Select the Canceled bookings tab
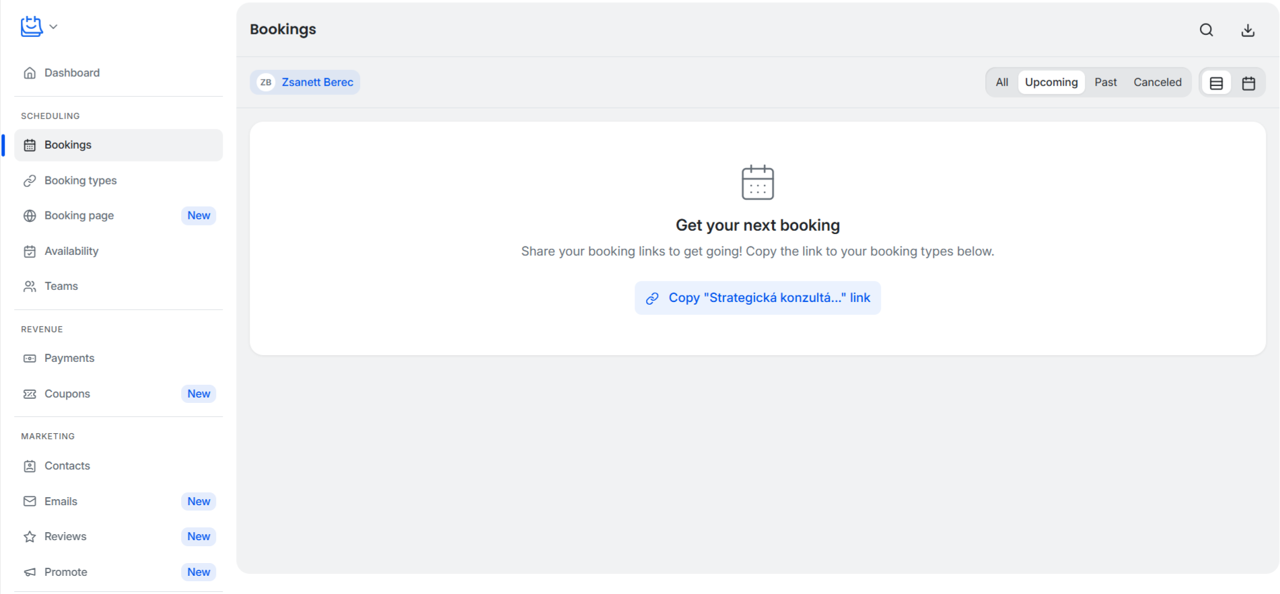The height and width of the screenshot is (594, 1280). [1157, 82]
